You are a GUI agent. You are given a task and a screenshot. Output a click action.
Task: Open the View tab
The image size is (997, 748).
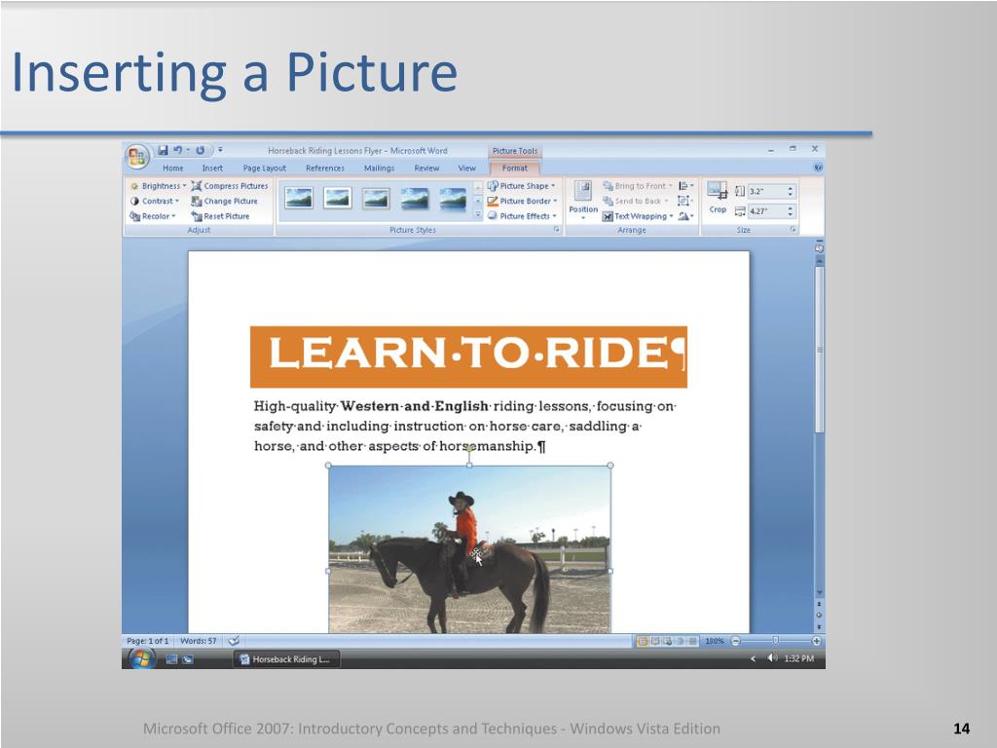466,168
